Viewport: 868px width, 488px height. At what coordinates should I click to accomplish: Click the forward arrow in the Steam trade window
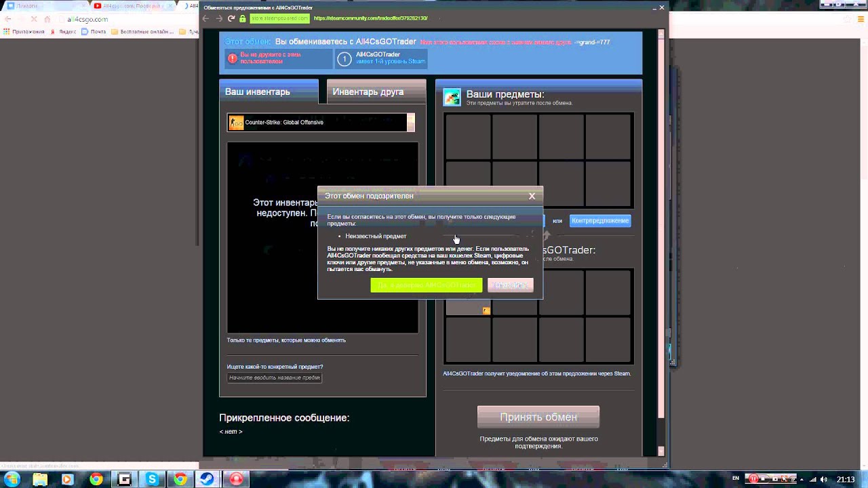point(218,18)
